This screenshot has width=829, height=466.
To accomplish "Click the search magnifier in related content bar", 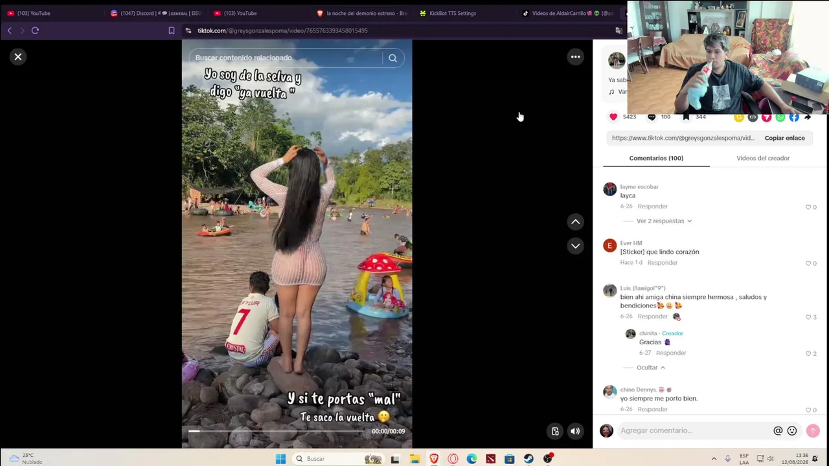I will [392, 58].
